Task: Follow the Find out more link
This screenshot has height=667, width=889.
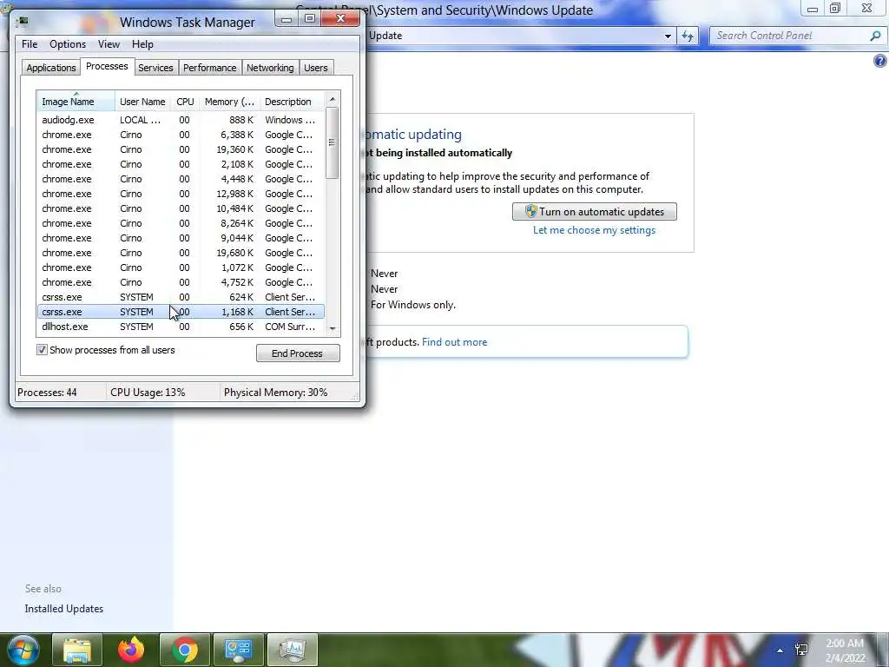Action: pos(454,342)
